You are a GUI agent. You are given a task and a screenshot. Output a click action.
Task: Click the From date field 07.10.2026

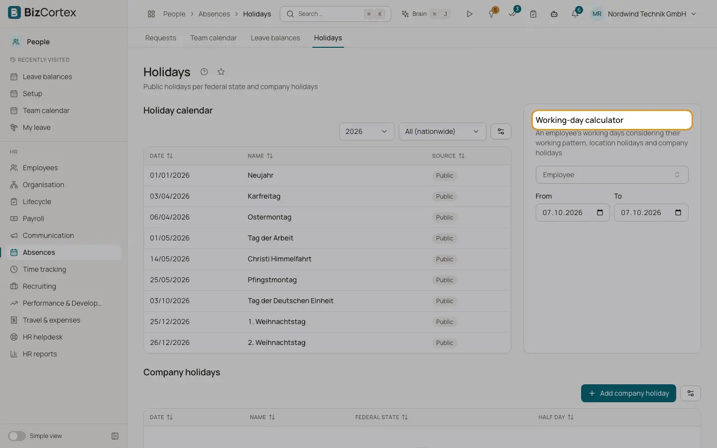coord(573,213)
